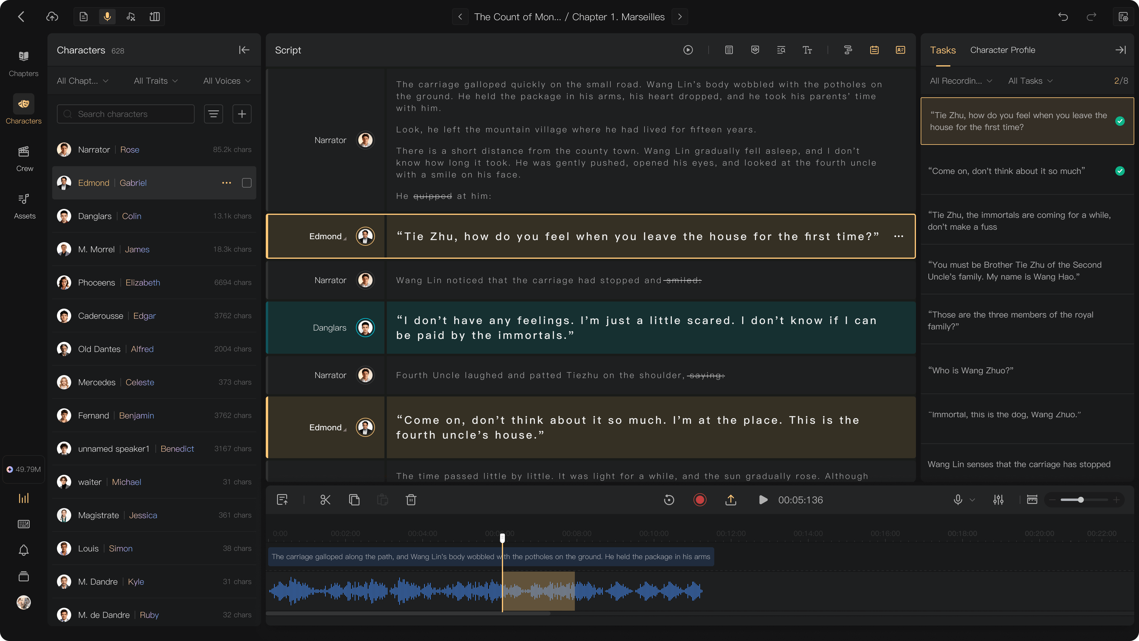Viewport: 1139px width, 641px height.
Task: Toggle check on first "Tie Zhu, how do you feel" task
Action: [1119, 121]
